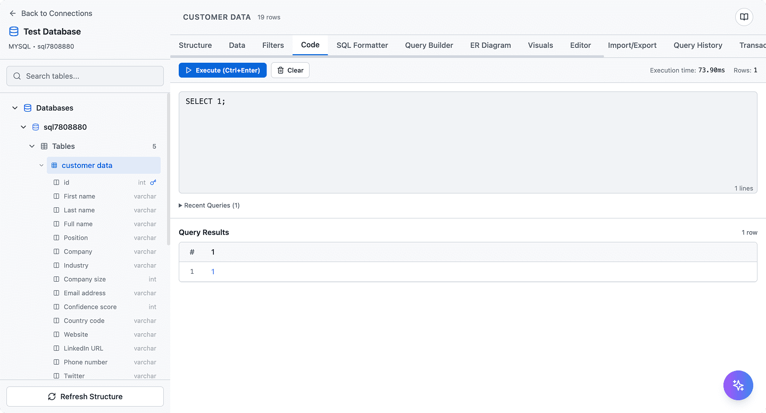Collapse the customer data column list
The image size is (766, 413).
point(41,165)
